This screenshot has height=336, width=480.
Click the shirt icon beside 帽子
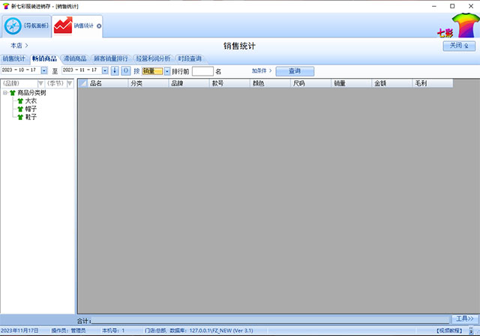click(20, 109)
